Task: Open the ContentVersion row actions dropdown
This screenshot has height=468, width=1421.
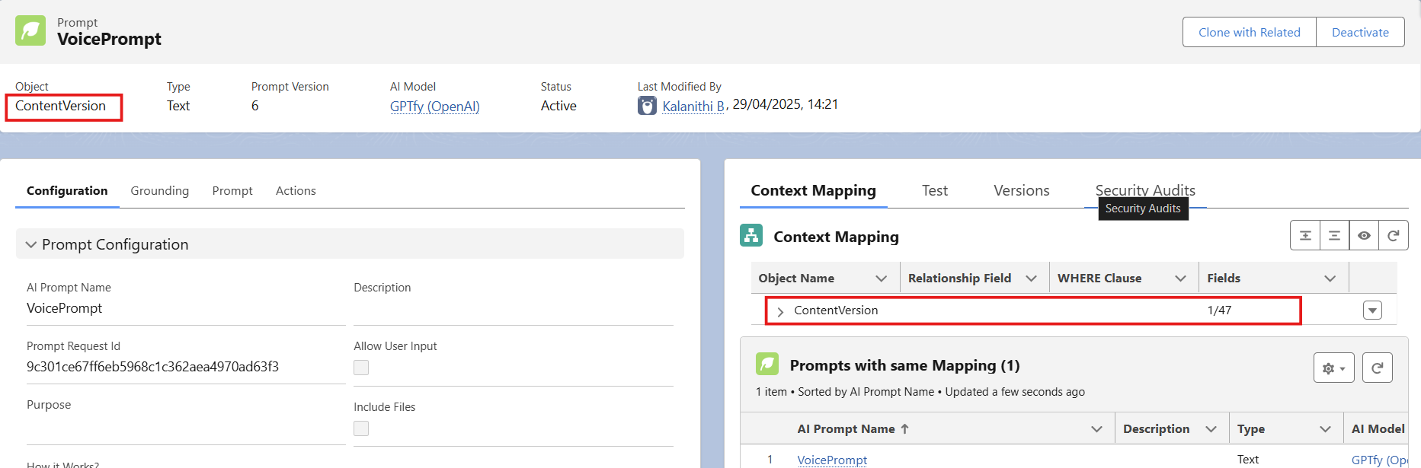Action: pyautogui.click(x=1372, y=310)
